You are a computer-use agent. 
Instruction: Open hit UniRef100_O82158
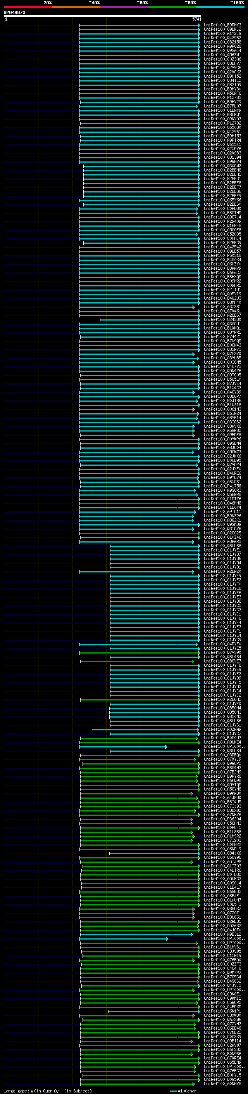click(x=222, y=42)
